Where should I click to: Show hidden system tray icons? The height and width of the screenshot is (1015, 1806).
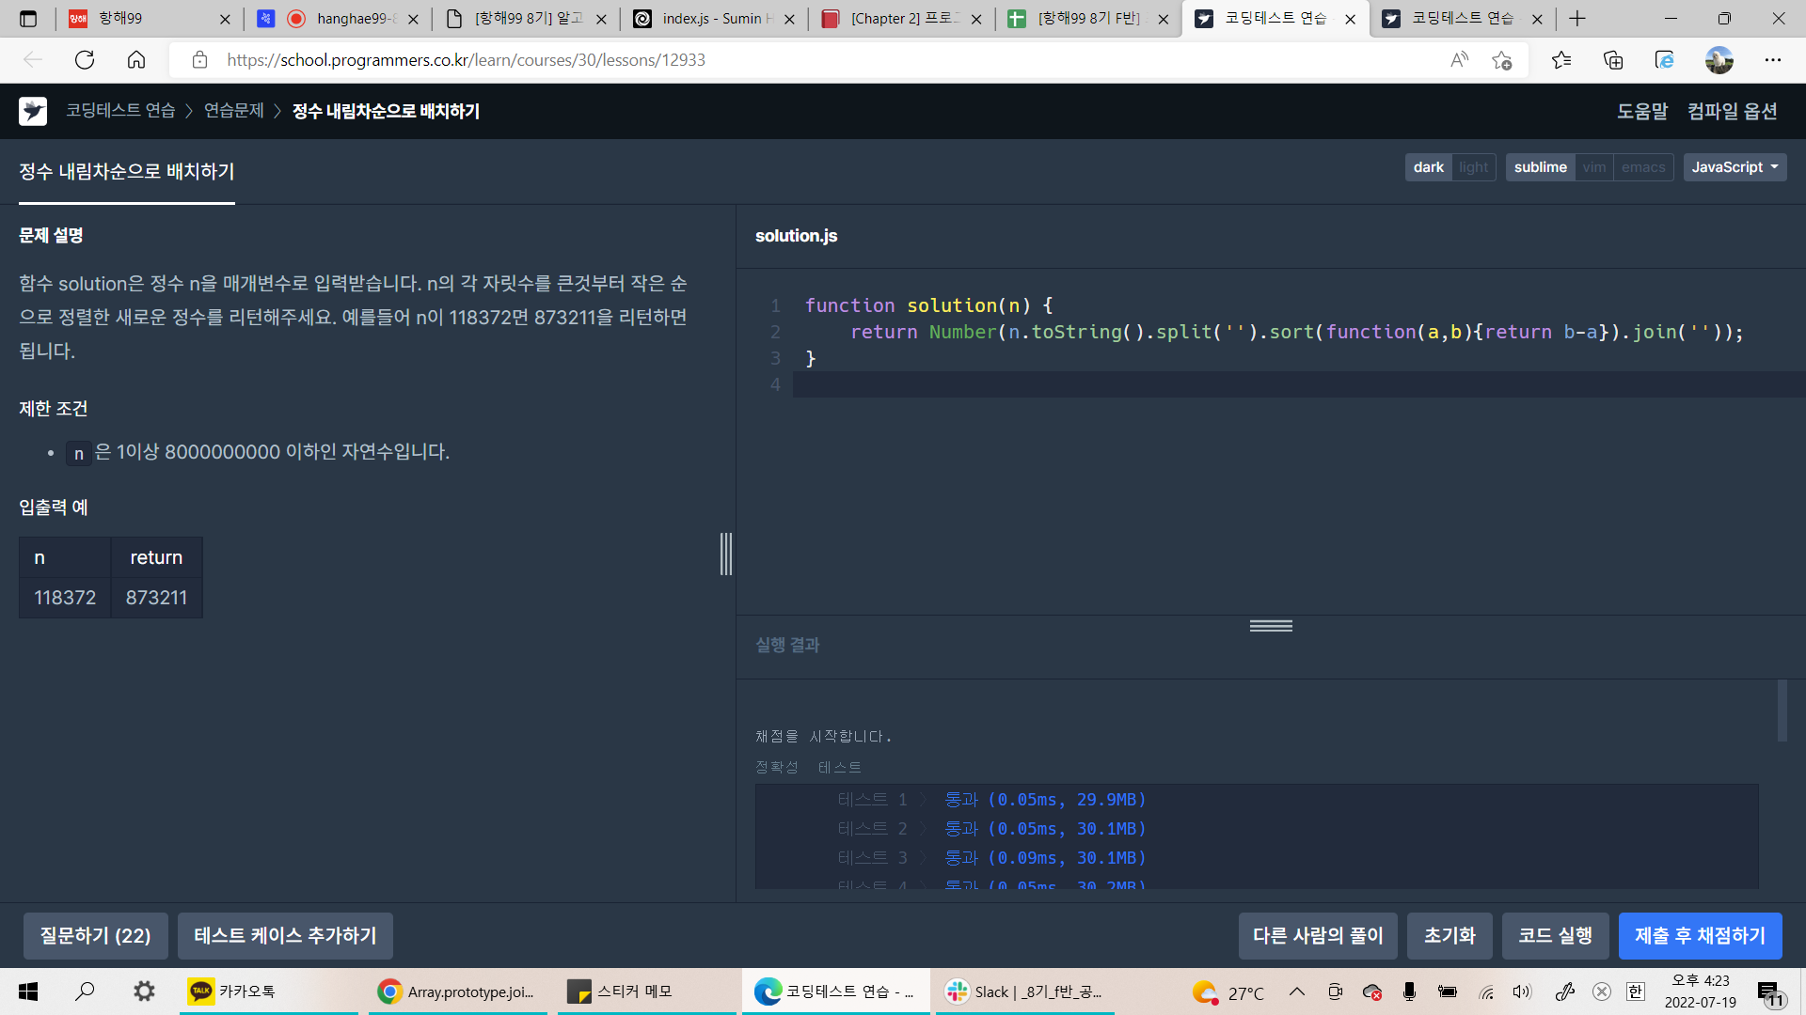(1296, 992)
